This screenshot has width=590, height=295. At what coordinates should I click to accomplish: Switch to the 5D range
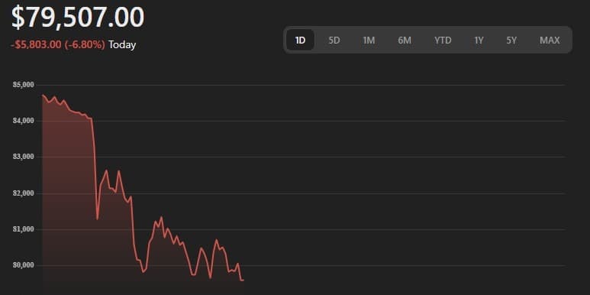pos(334,40)
